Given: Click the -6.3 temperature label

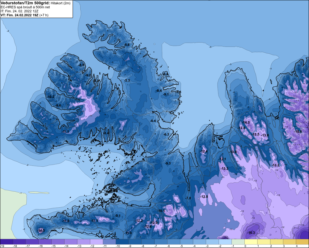Looking at the screenshot, I should (167, 134).
